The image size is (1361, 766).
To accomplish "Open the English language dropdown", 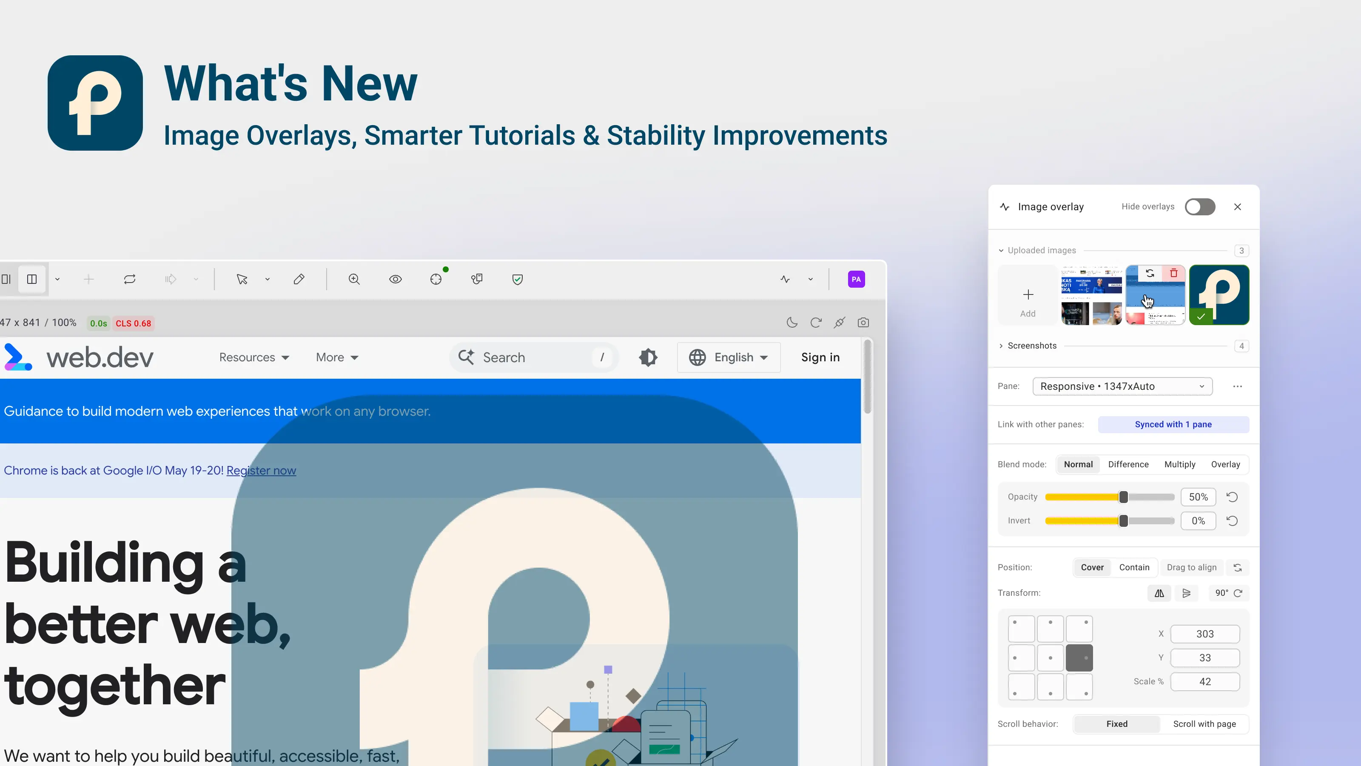I will pos(729,357).
